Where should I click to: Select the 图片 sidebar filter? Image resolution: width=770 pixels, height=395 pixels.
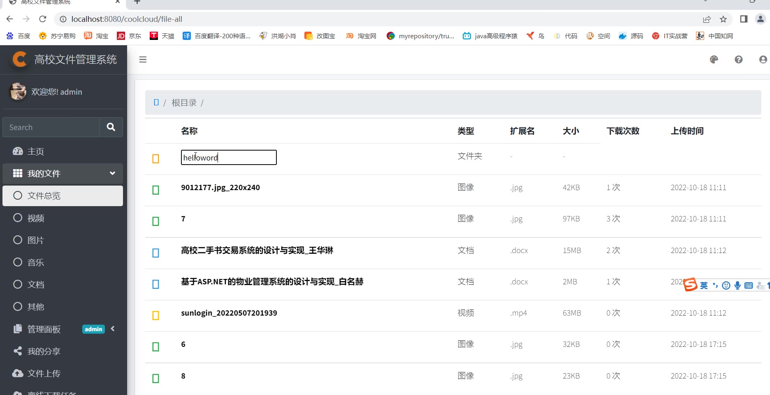pyautogui.click(x=35, y=240)
